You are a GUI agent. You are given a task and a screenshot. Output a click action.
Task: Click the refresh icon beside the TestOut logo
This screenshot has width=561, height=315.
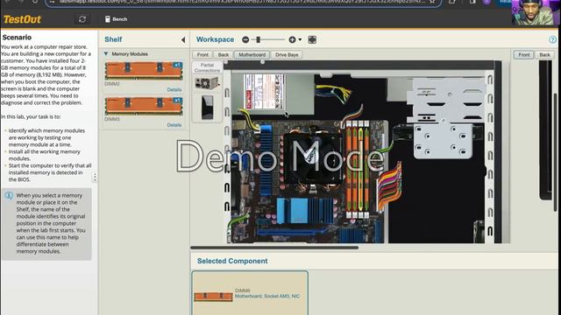tap(82, 19)
